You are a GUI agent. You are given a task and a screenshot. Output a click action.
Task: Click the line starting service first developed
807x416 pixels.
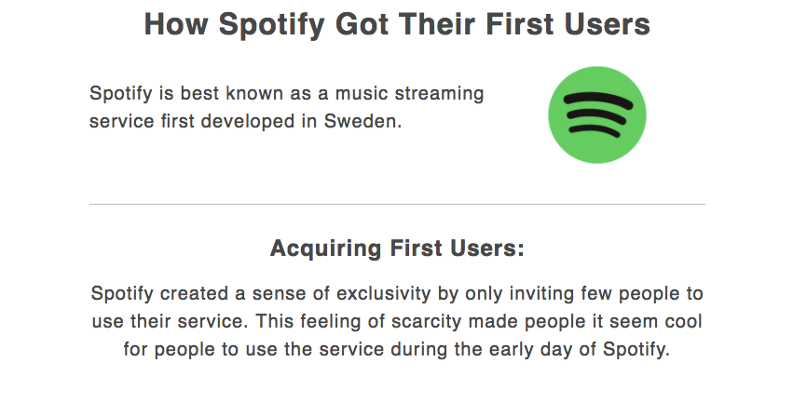[x=245, y=121]
